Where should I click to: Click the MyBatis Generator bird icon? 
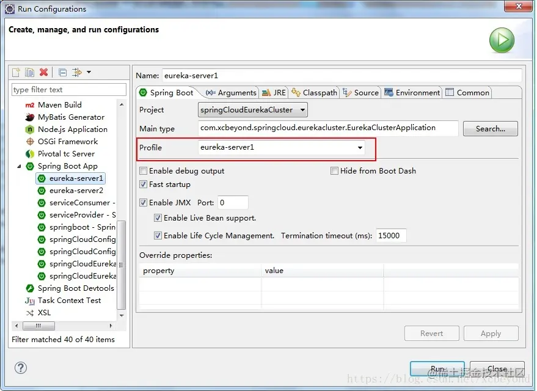pyautogui.click(x=30, y=117)
